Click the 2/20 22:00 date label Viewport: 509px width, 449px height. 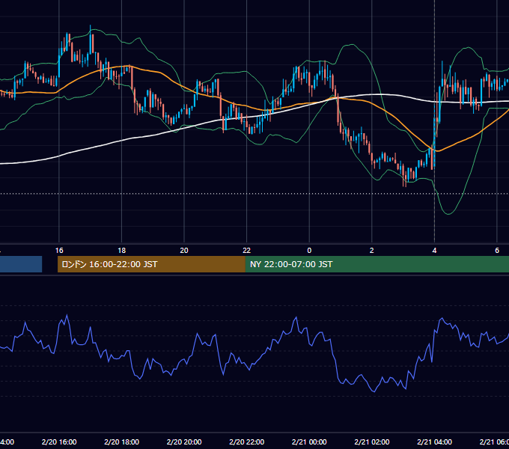pos(247,442)
